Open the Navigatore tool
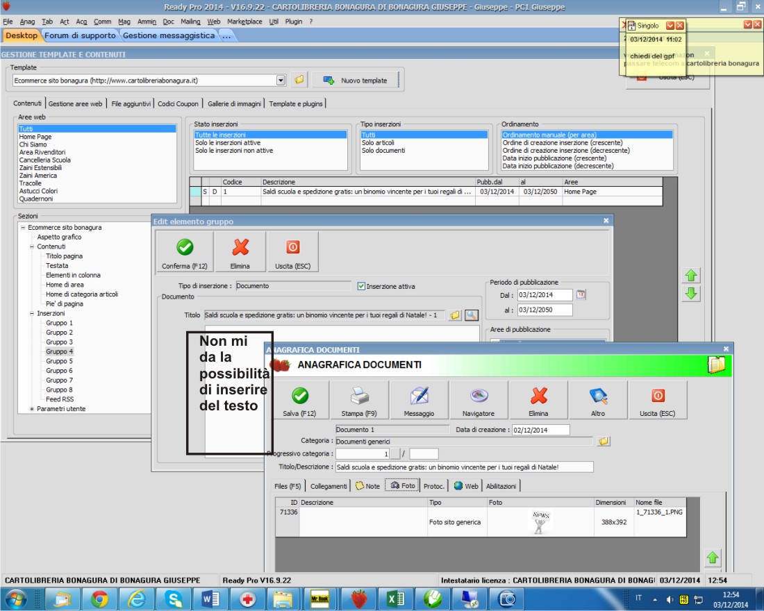Image resolution: width=764 pixels, height=611 pixels. [x=479, y=399]
